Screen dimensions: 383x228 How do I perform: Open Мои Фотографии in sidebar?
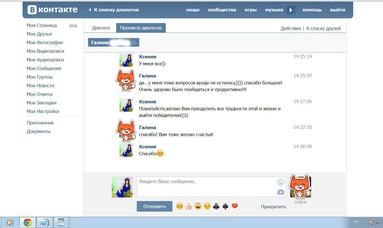(x=45, y=42)
